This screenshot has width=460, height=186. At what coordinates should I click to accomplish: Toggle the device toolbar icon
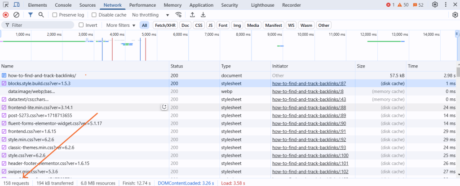[x=16, y=5]
